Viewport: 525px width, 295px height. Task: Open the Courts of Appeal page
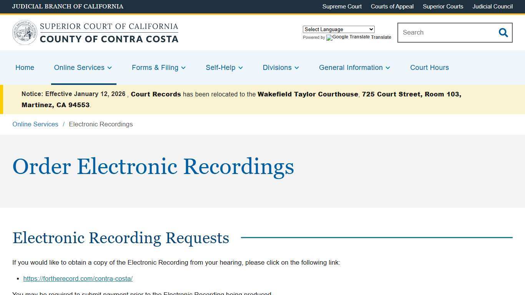coord(392,7)
